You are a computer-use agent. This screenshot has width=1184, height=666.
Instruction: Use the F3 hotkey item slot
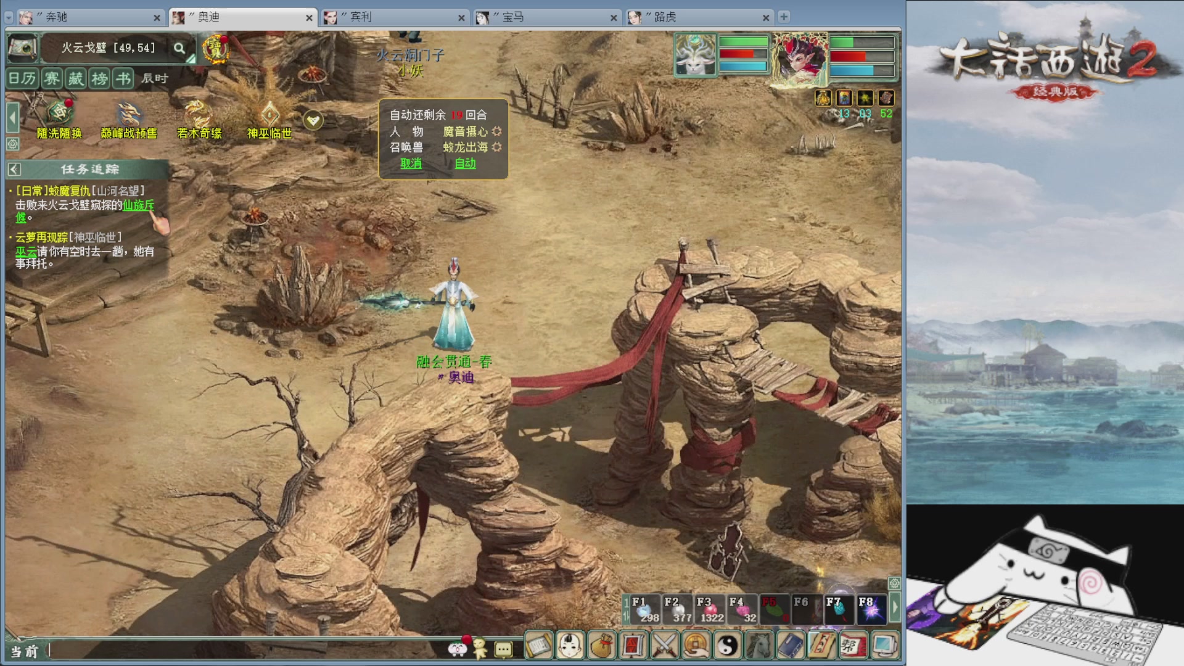710,609
